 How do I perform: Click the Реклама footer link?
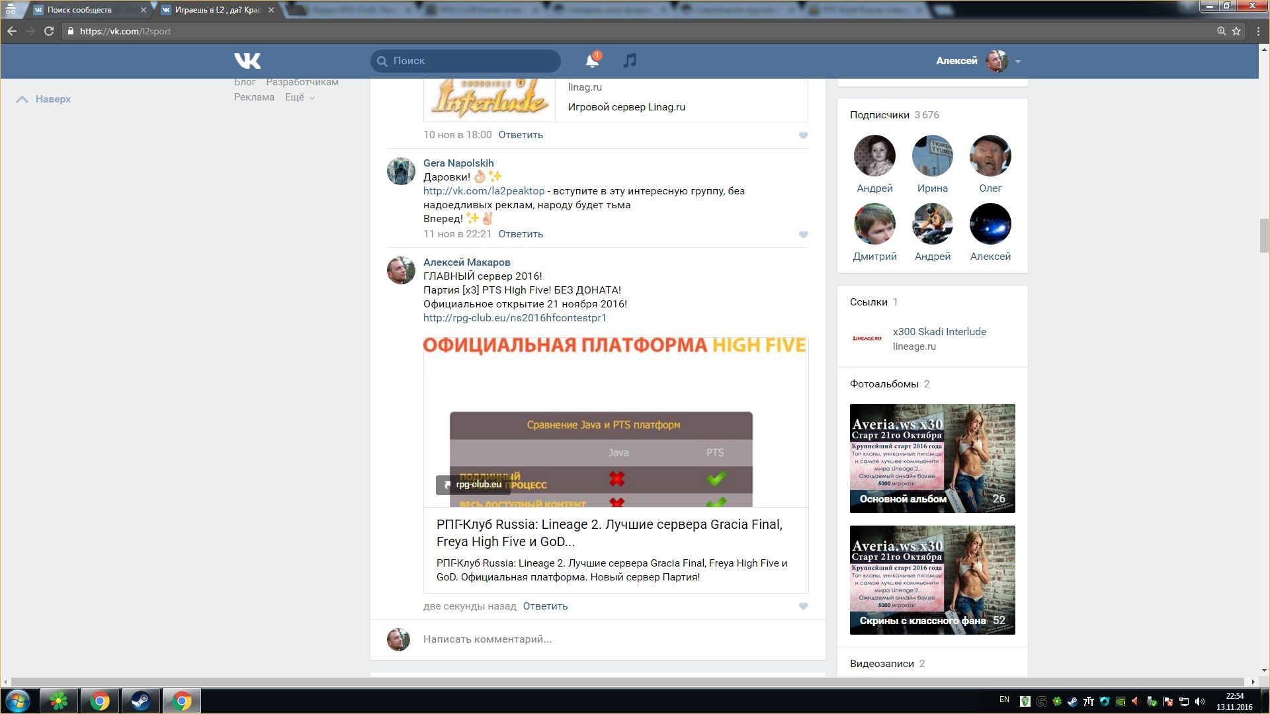[254, 97]
